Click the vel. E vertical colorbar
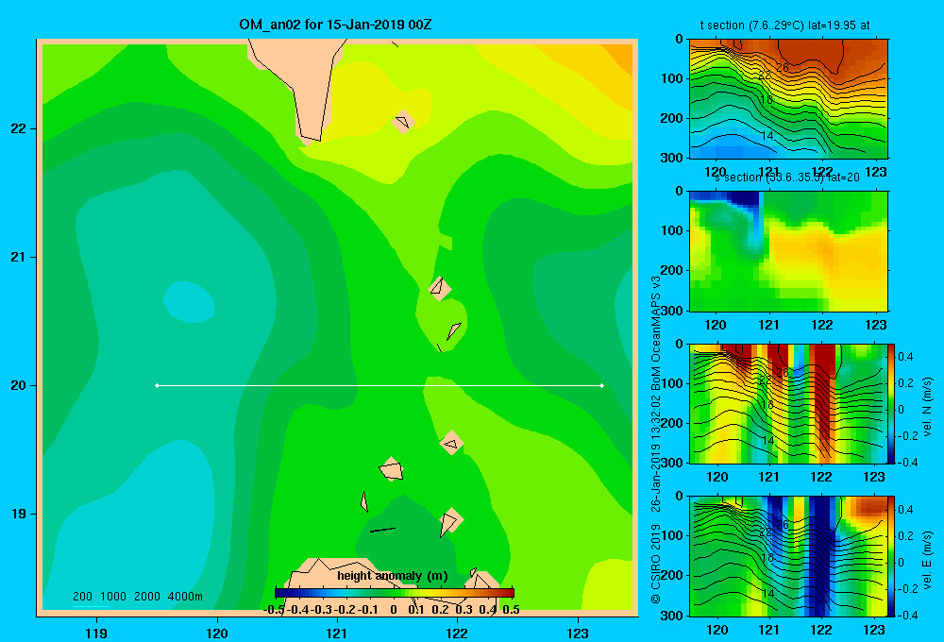944x642 pixels. [892, 556]
